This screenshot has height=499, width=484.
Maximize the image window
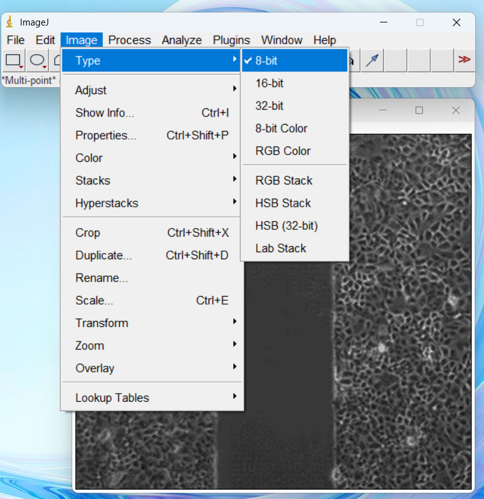(x=419, y=110)
